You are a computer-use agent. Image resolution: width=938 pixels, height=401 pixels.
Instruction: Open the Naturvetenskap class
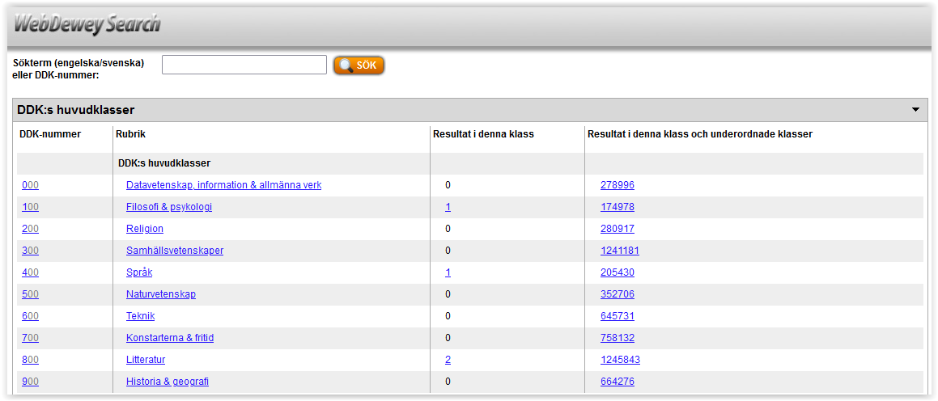pyautogui.click(x=161, y=294)
